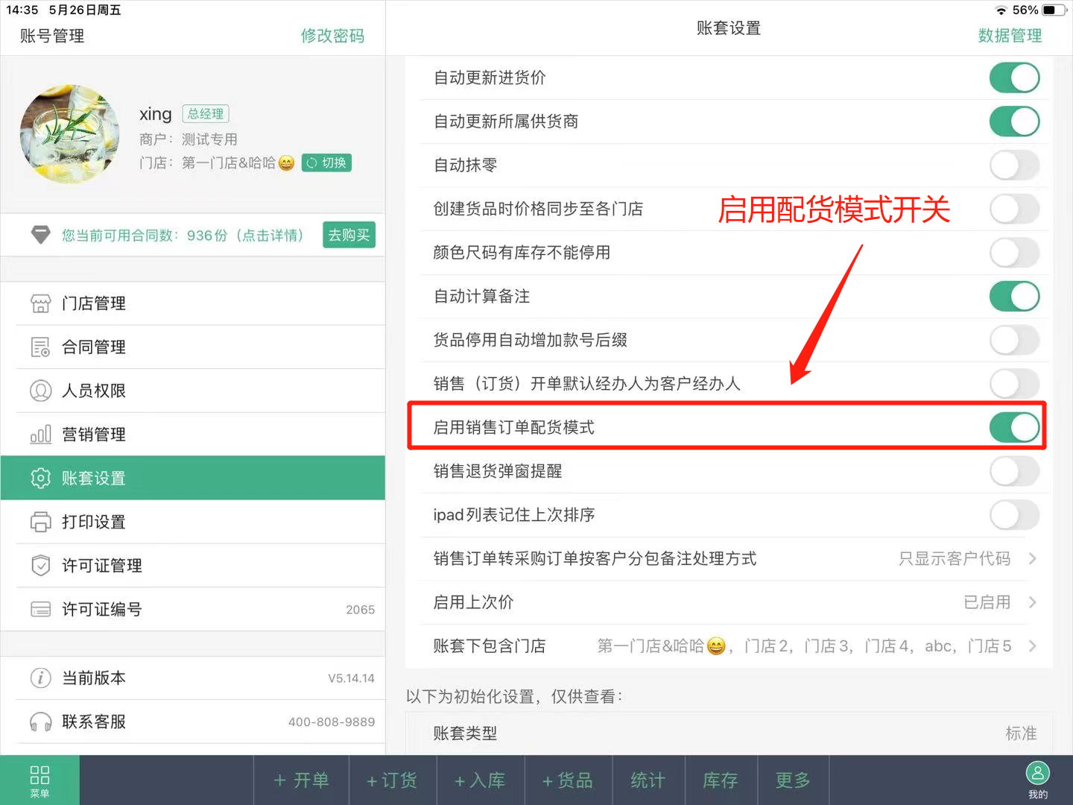
Task: Expand 销售订单转采购订单 备注处理方式 chevron
Action: pos(1032,558)
